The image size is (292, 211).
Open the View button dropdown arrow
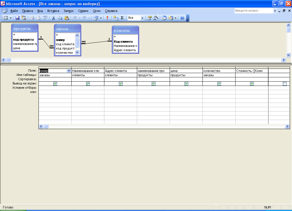(11, 18)
